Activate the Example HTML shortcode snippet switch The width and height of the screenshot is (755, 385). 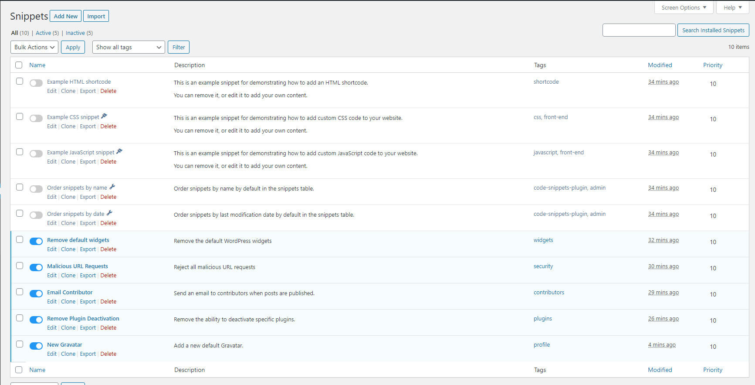click(x=36, y=83)
